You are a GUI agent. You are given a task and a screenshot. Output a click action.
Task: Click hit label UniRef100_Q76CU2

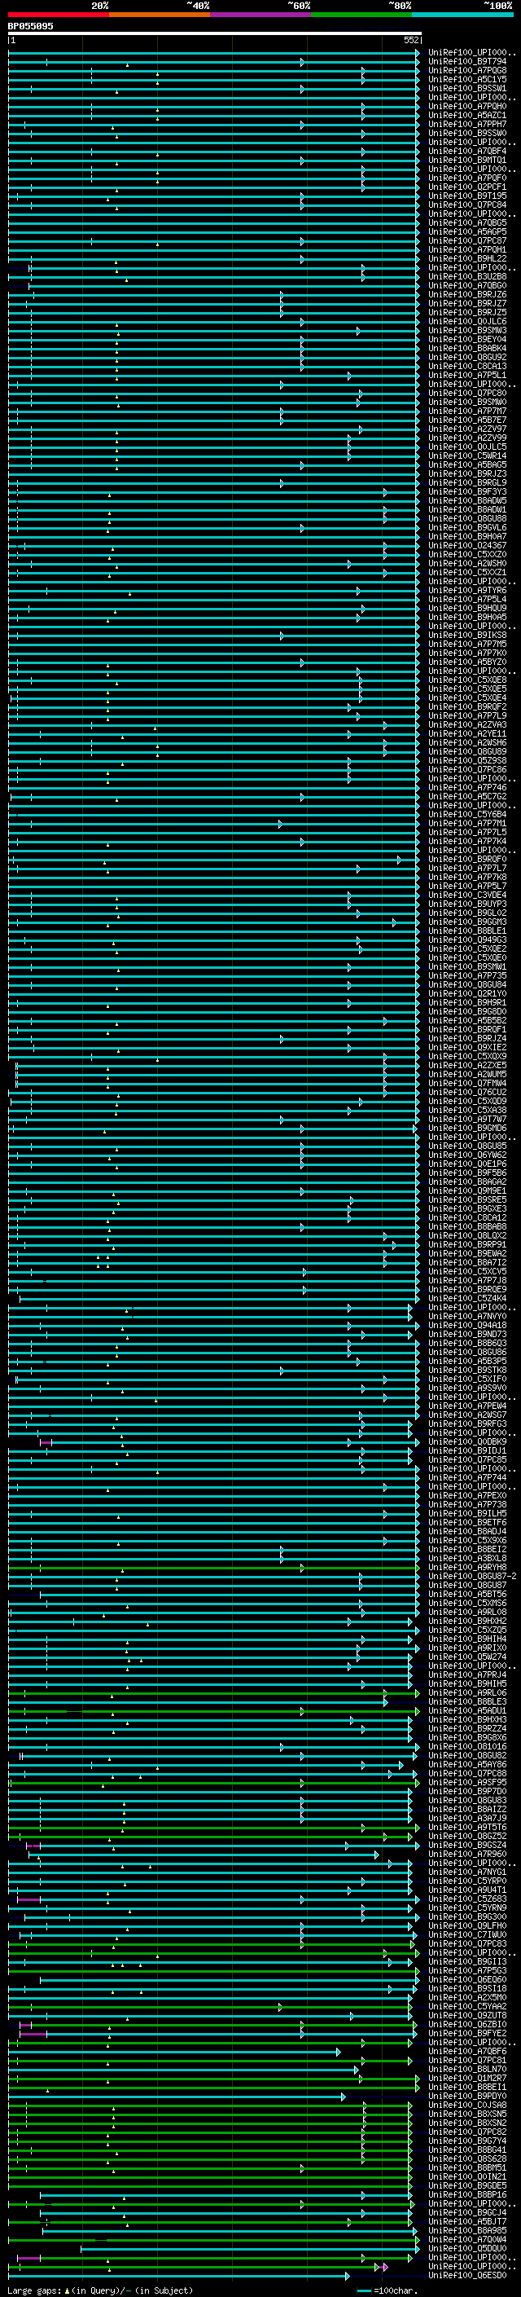[x=467, y=1091]
